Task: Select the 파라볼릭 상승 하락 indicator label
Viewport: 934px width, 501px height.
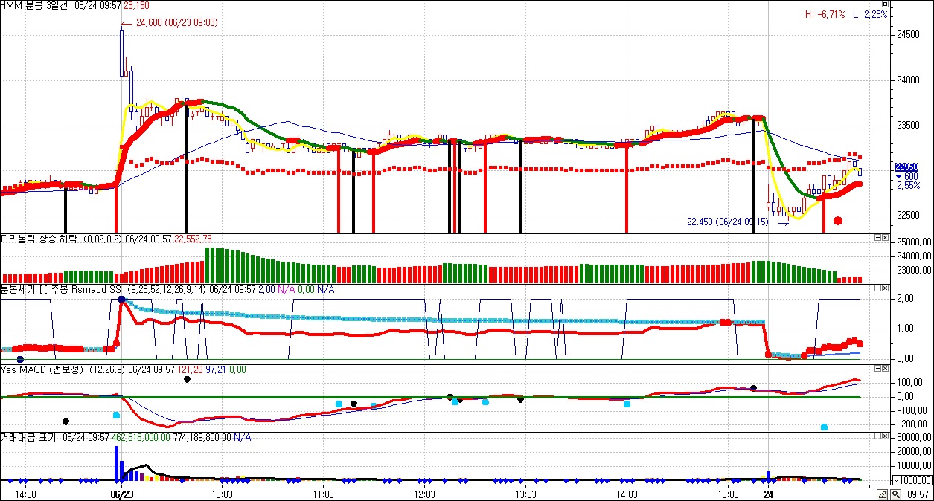Action: 46,239
